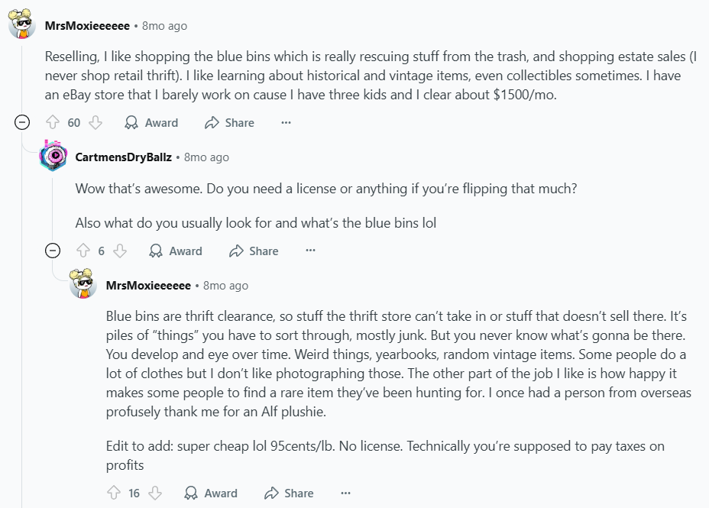This screenshot has width=709, height=508.
Task: Click the vote count showing 16
Action: click(x=135, y=493)
